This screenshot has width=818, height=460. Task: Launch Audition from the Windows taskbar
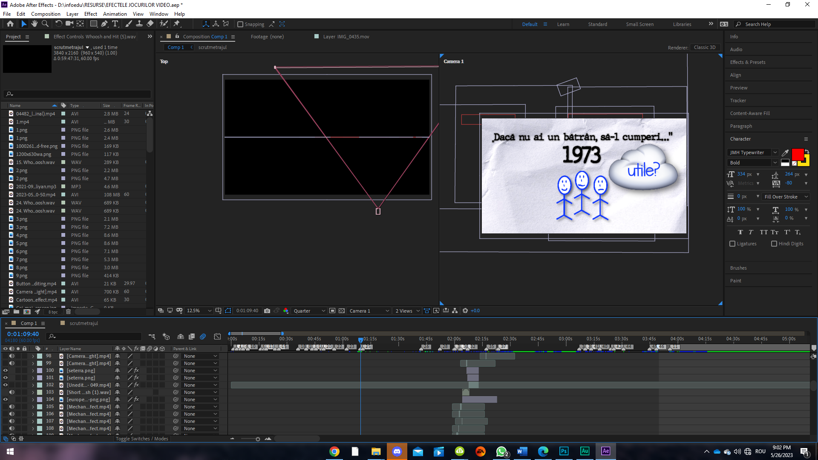coord(585,451)
